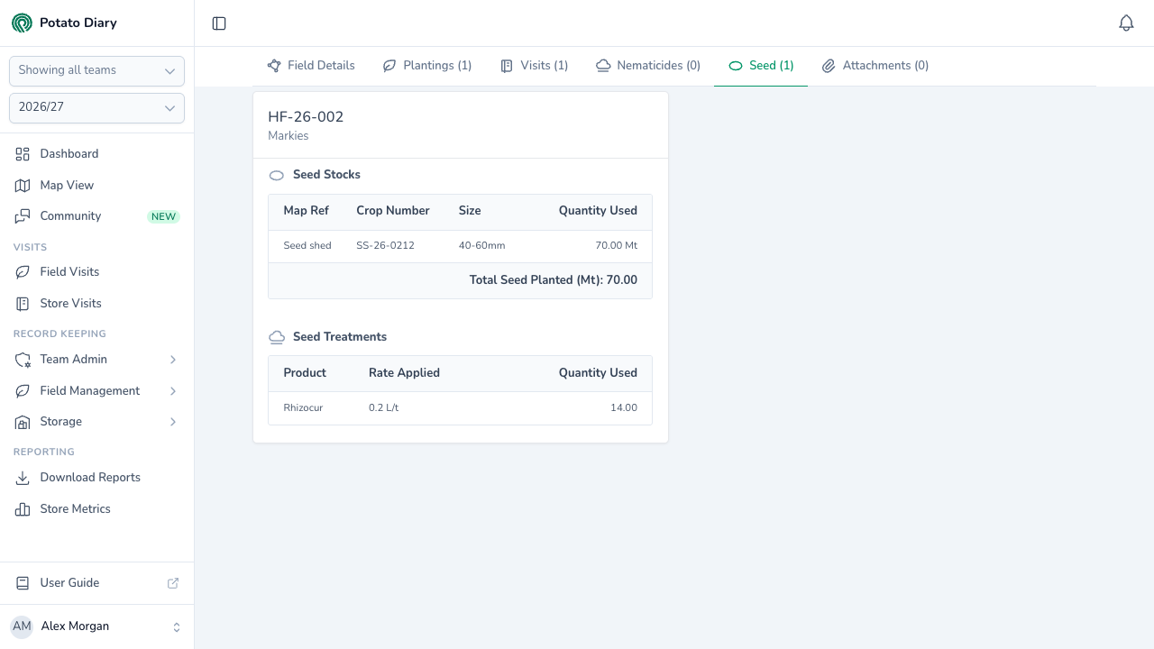Expand the Team Admin chevron
The height and width of the screenshot is (649, 1154).
coord(173,360)
